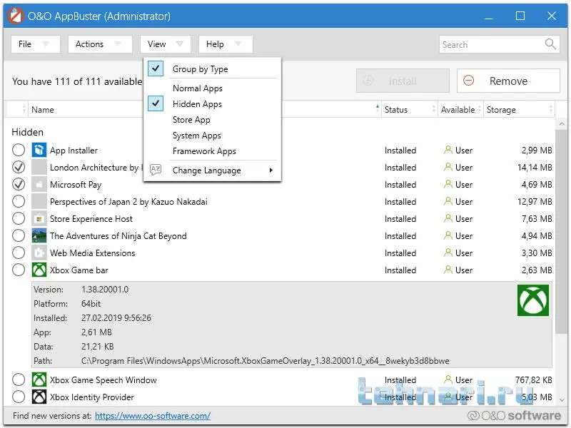Screen dimensions: 571x428
Task: Click the Ninja Cat Beyond thumbnail icon
Action: coord(39,235)
